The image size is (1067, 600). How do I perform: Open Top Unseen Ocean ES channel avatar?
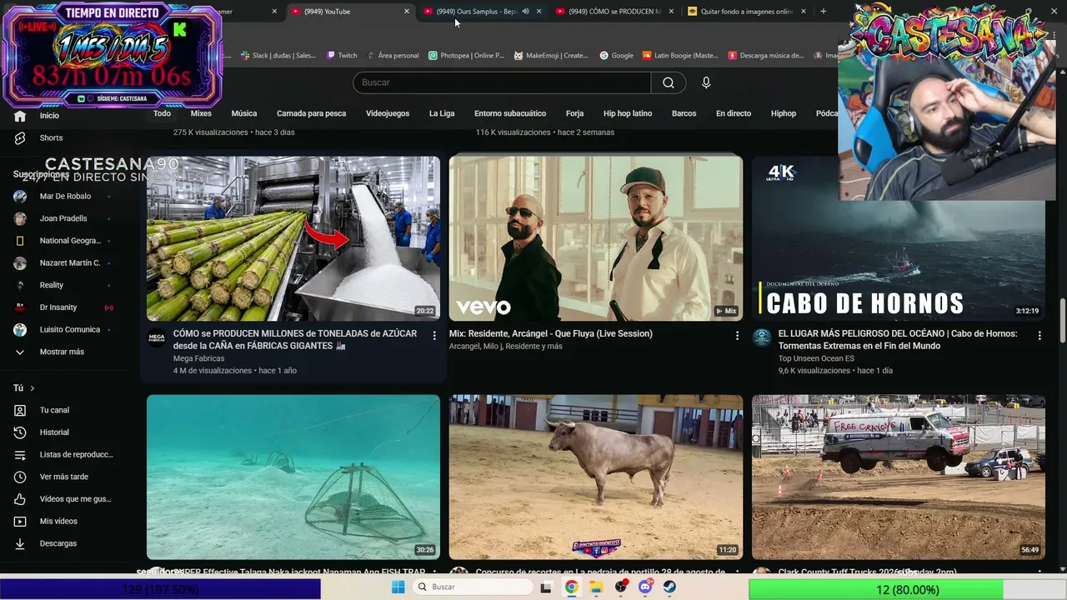point(762,337)
